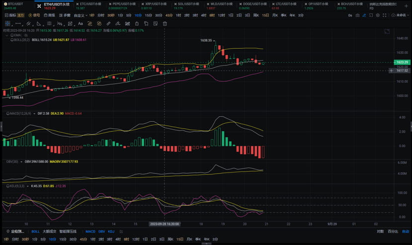Select the 1日 timeframe in top bar
The height and width of the screenshot is (245, 412).
pyautogui.click(x=231, y=15)
